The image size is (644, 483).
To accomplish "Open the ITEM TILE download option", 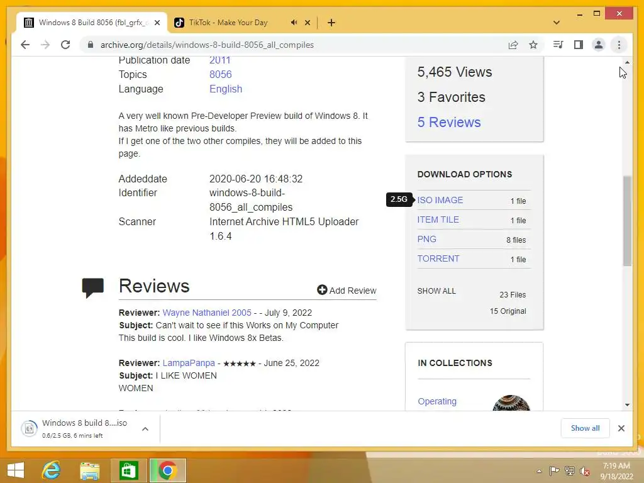I will (438, 219).
